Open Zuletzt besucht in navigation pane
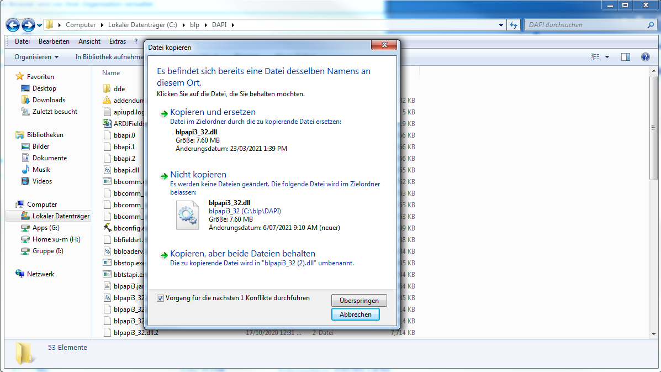Image resolution: width=661 pixels, height=372 pixels. coord(49,111)
